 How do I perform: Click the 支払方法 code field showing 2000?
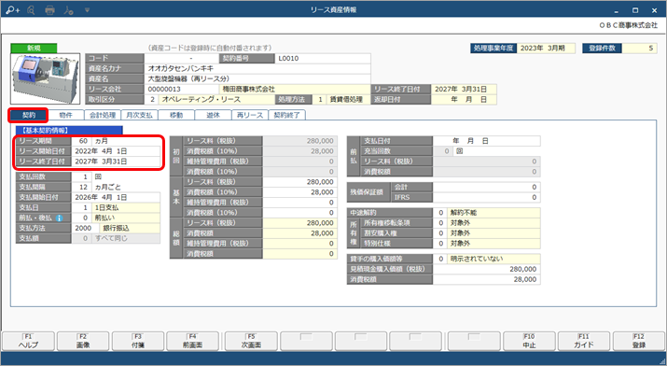[x=85, y=228]
